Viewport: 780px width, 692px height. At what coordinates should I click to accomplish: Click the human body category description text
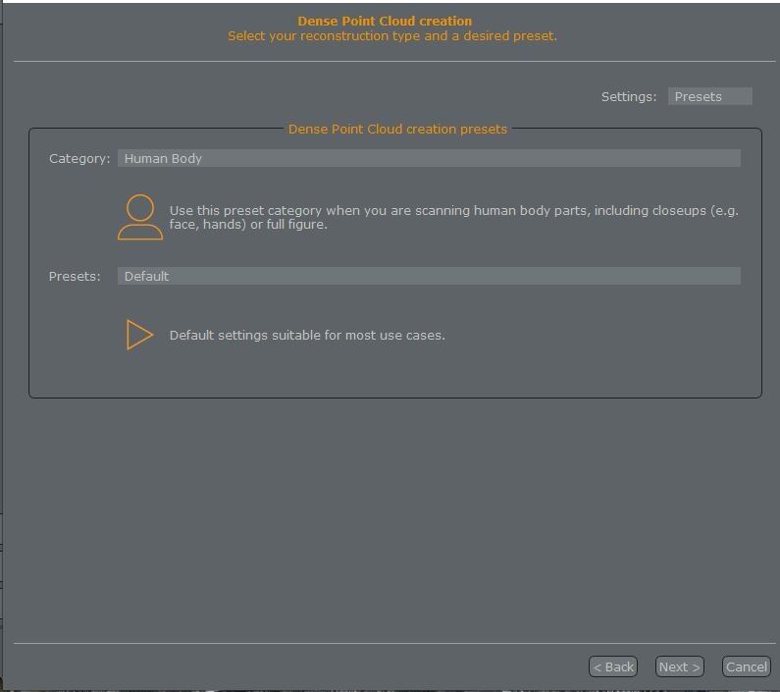pos(453,218)
